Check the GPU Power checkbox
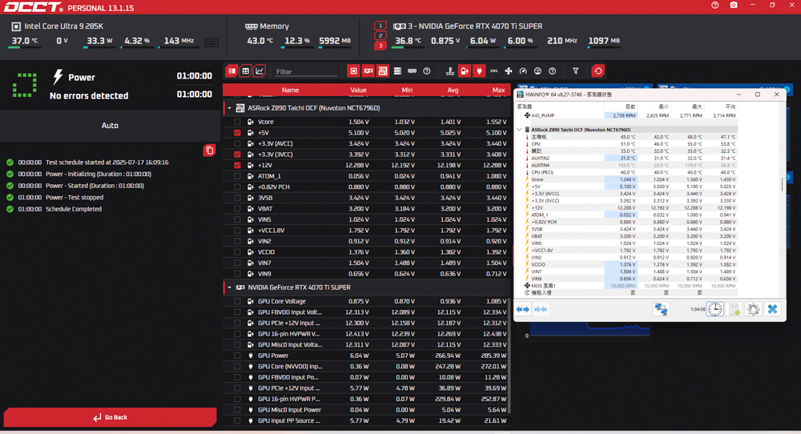The height and width of the screenshot is (434, 801). coord(237,356)
